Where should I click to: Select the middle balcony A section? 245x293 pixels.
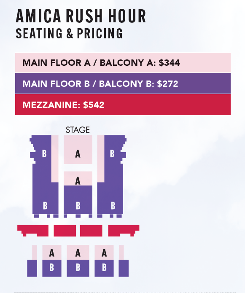pos(78,253)
